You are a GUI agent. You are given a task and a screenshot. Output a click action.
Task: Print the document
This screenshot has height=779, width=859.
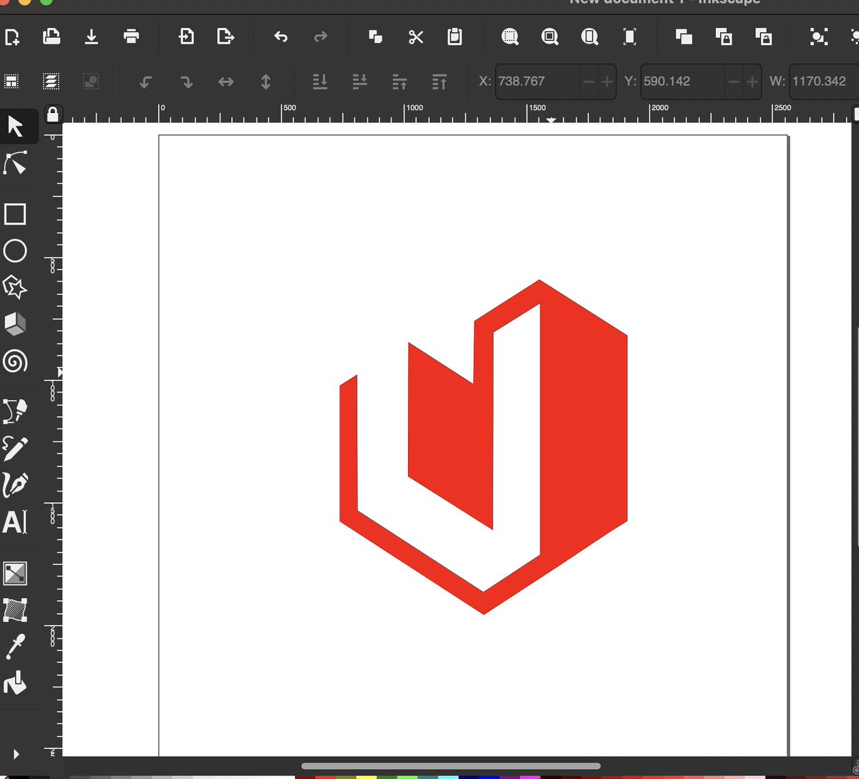tap(131, 36)
